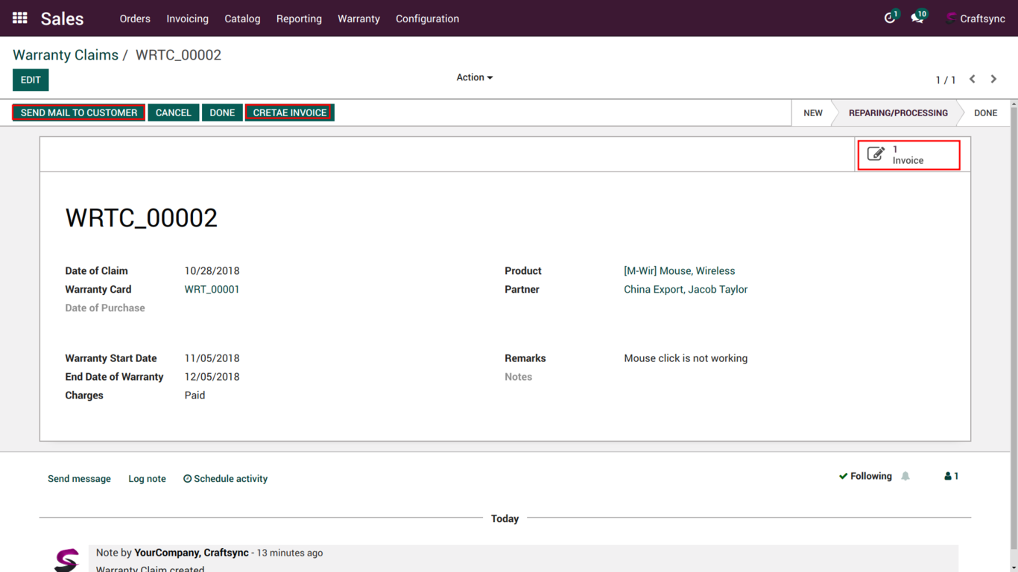The width and height of the screenshot is (1018, 572).
Task: Click the Invoice edit icon
Action: click(x=876, y=154)
